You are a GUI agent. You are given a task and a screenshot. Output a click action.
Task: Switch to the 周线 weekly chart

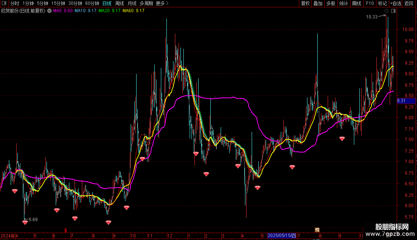pyautogui.click(x=120, y=4)
